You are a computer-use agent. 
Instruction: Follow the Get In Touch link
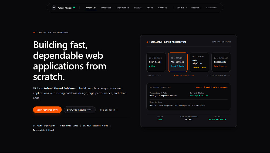[x=109, y=110]
